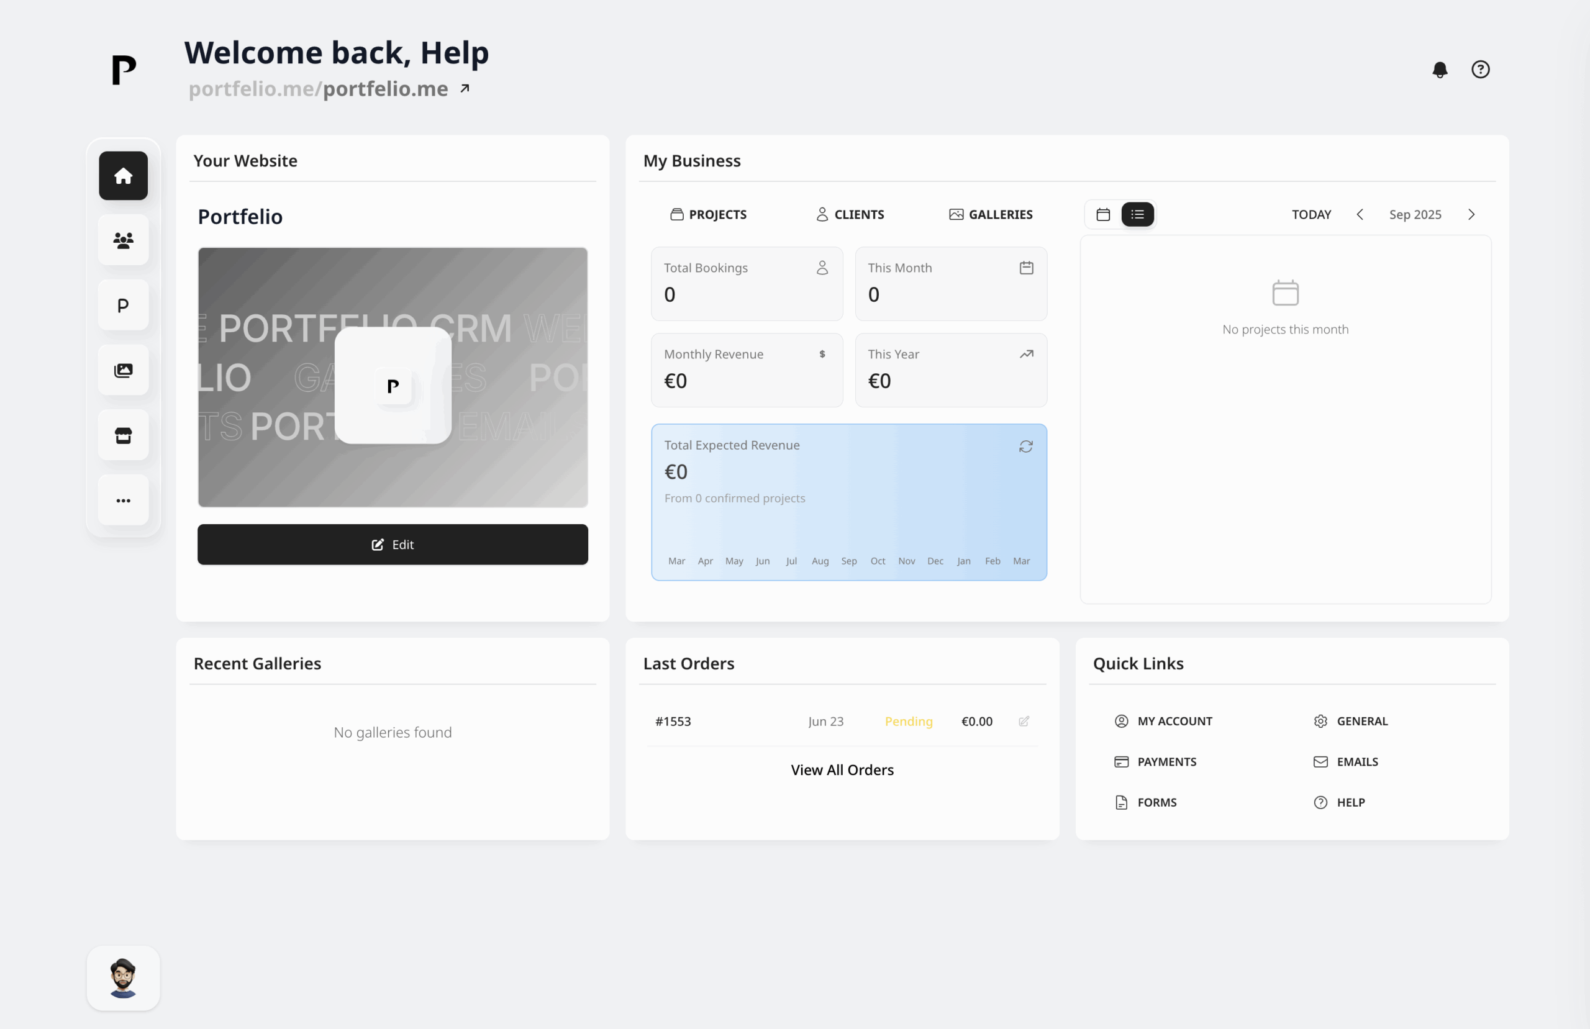Open the Clients people sidebar icon

click(123, 240)
